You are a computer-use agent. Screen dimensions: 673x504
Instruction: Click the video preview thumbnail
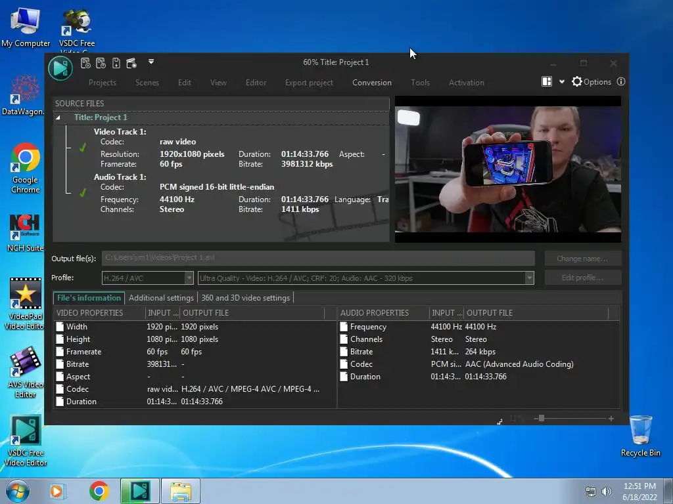[x=508, y=169]
